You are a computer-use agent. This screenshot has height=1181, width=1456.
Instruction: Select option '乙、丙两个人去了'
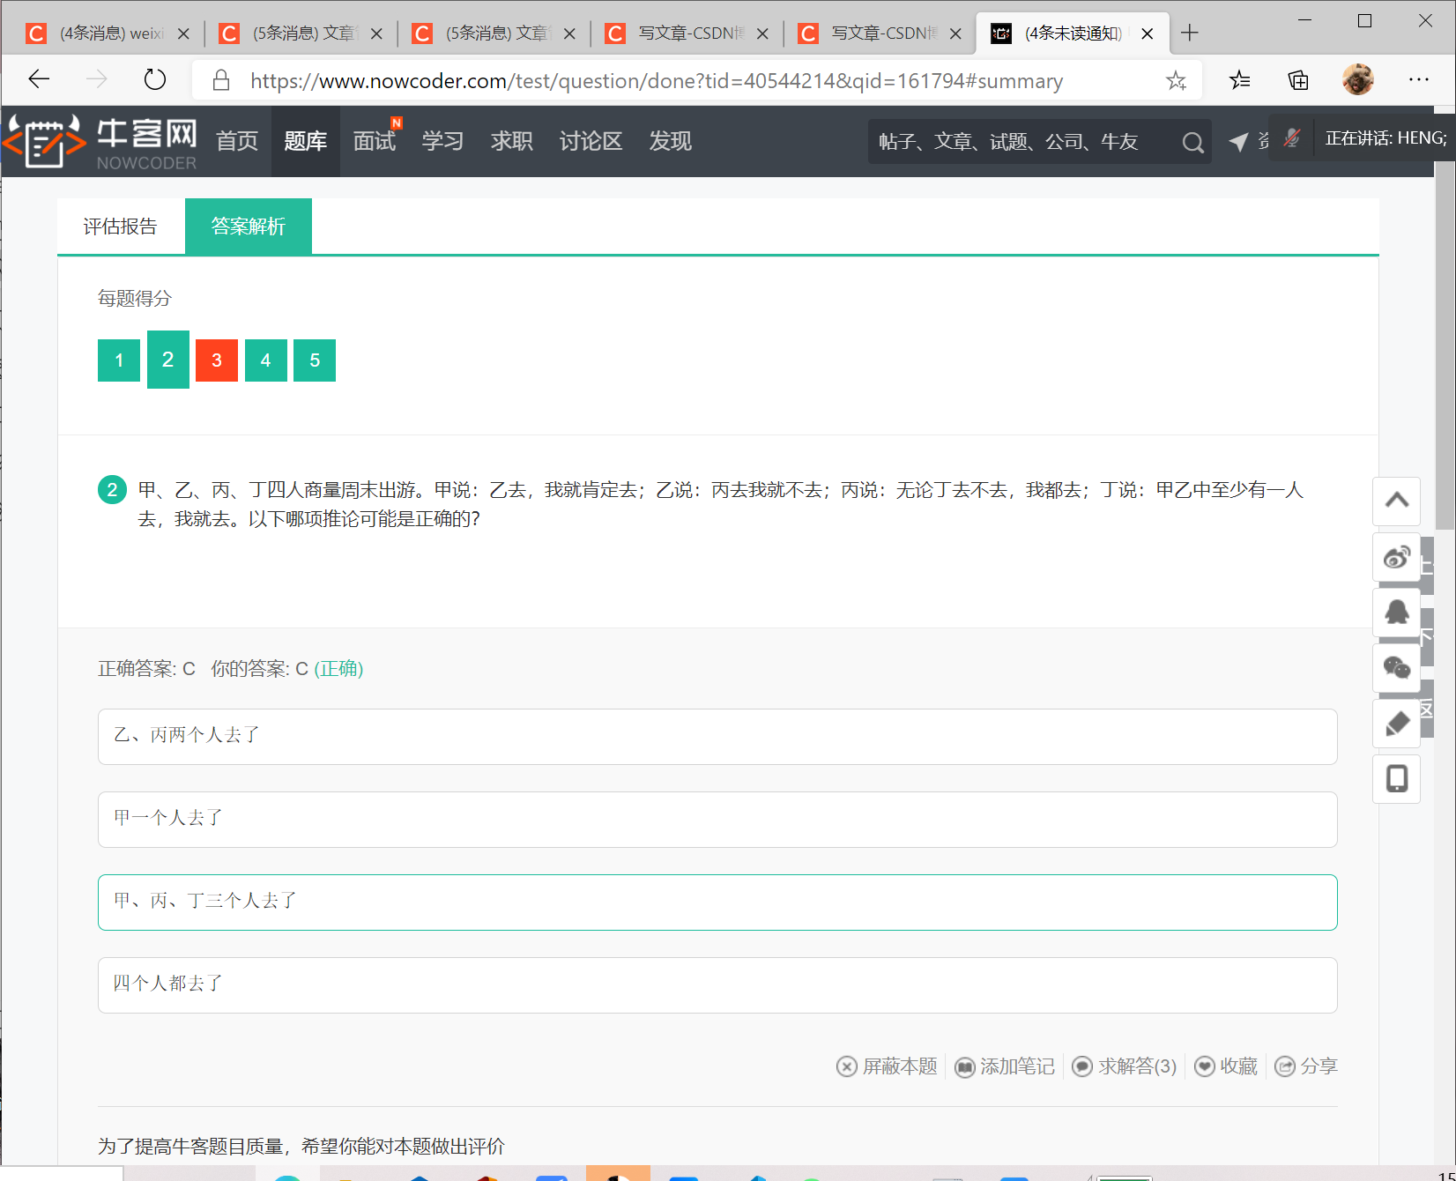click(717, 737)
